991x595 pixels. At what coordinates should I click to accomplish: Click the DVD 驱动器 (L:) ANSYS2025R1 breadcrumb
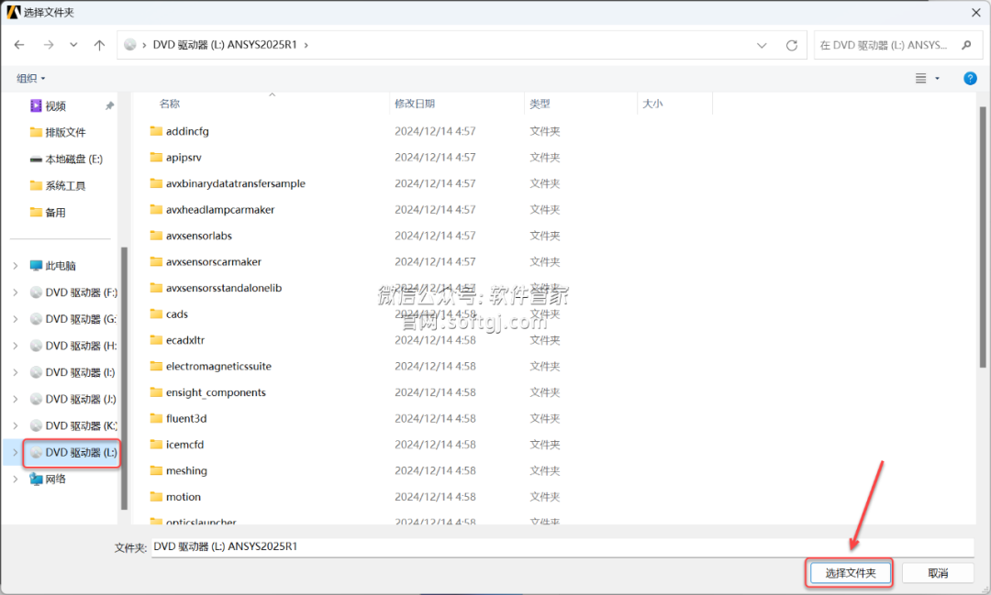pyautogui.click(x=225, y=45)
